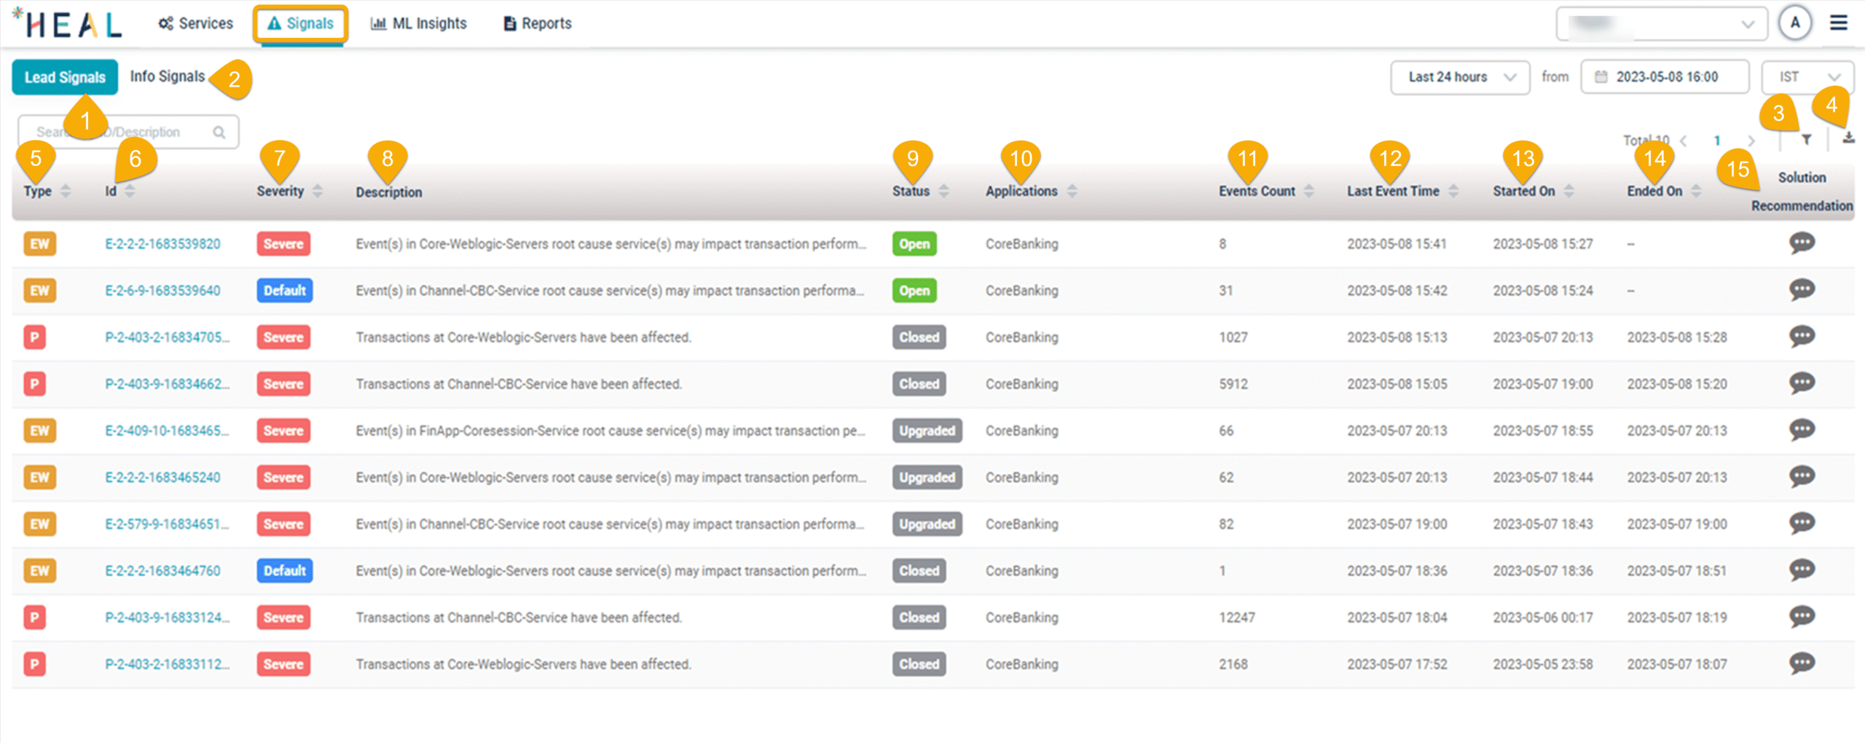The width and height of the screenshot is (1865, 743).
Task: Open the ML Insights menu
Action: click(419, 23)
